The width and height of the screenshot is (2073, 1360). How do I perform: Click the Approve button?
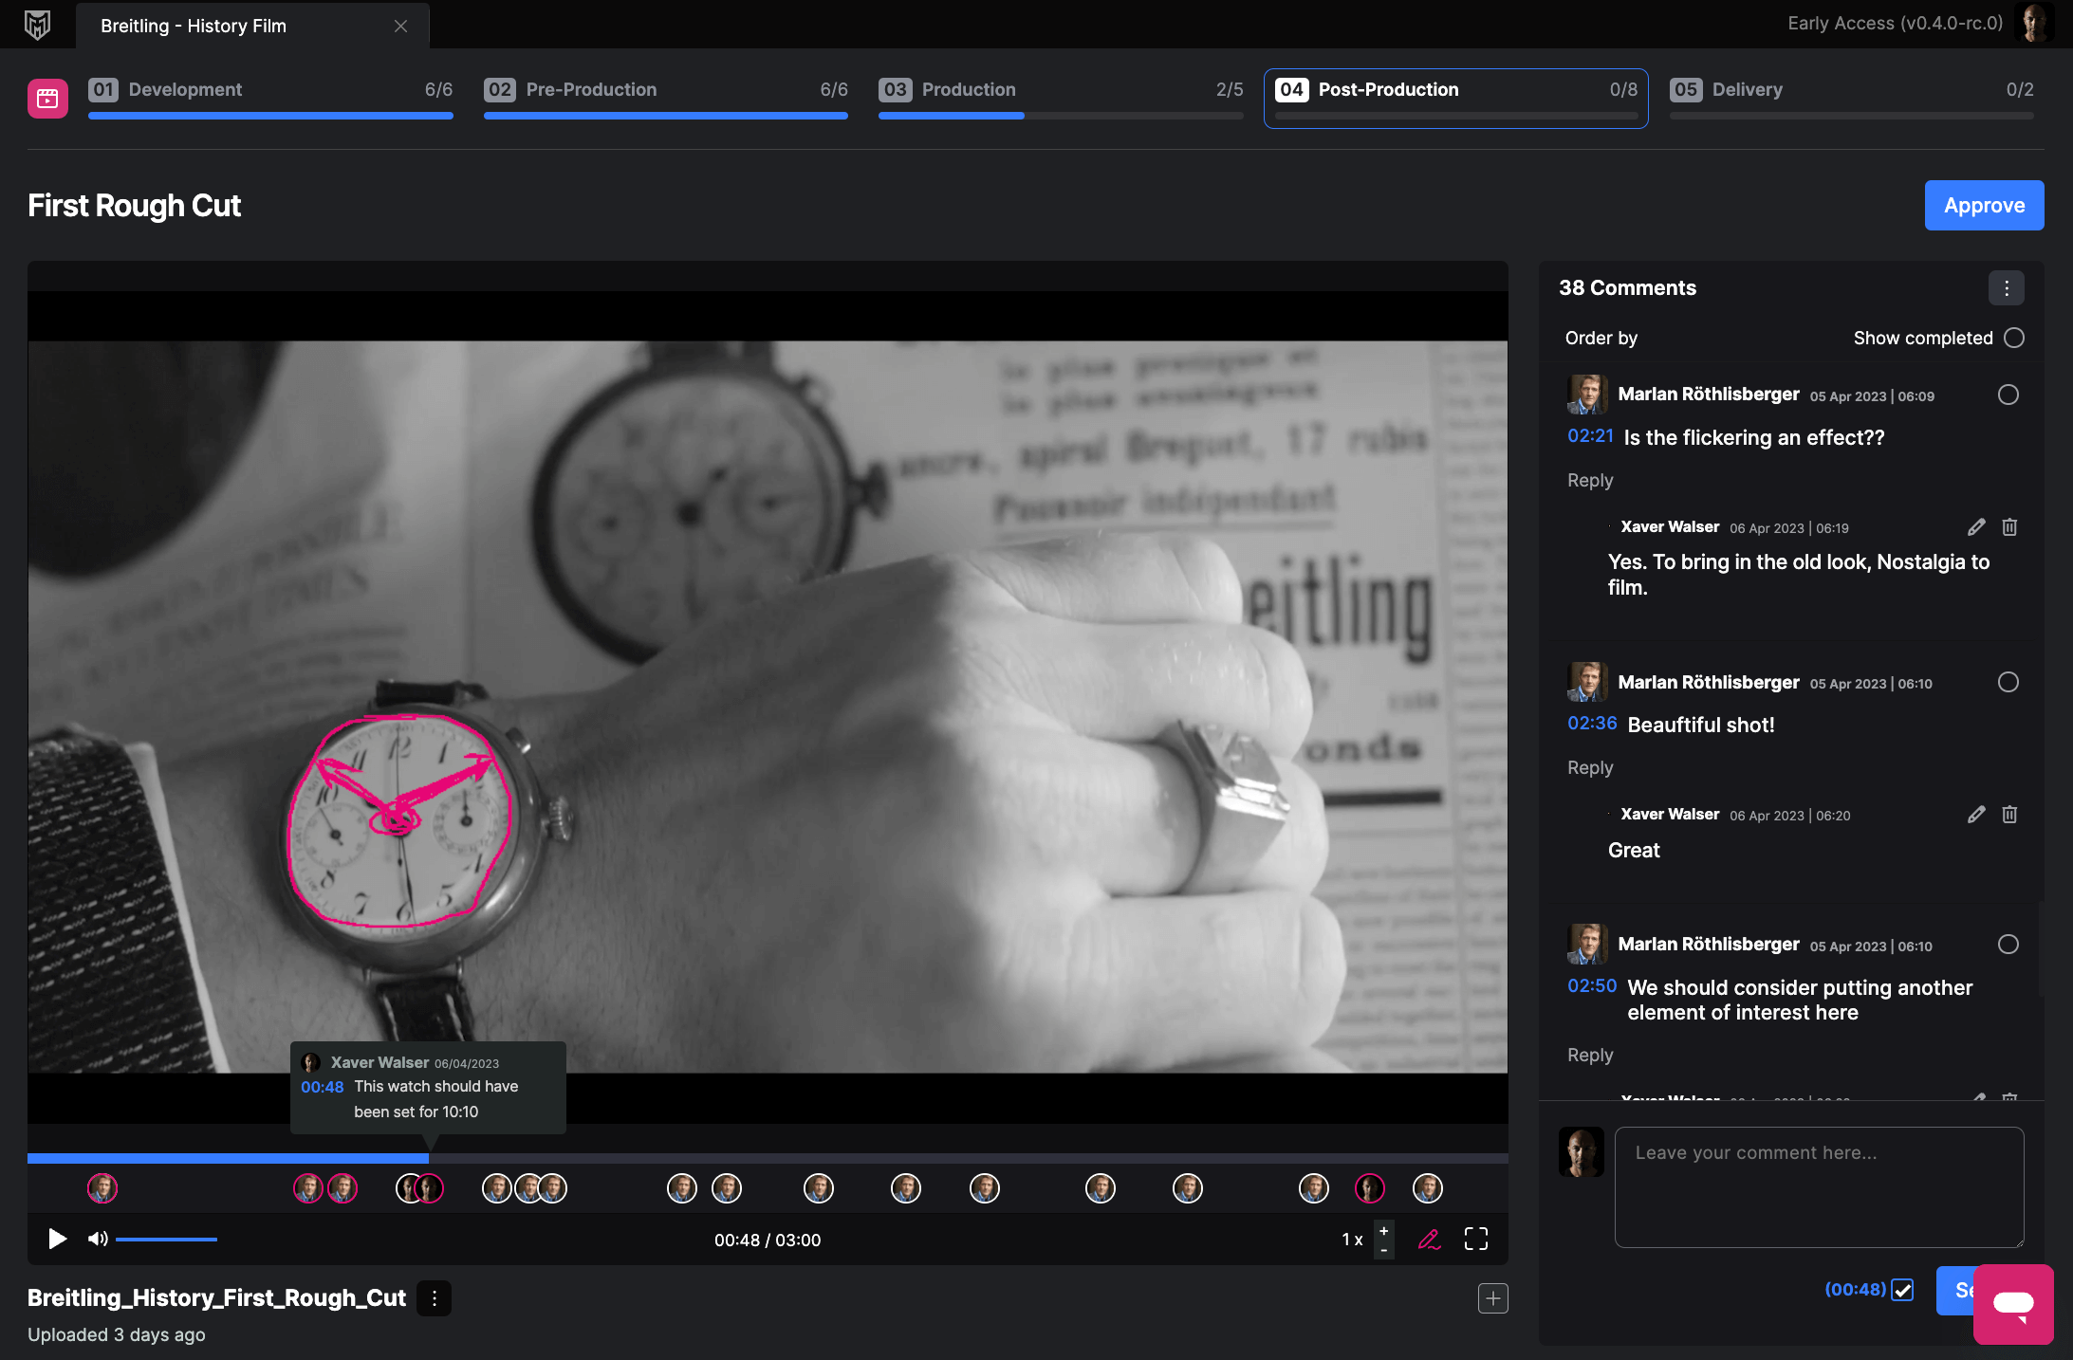click(x=1984, y=205)
